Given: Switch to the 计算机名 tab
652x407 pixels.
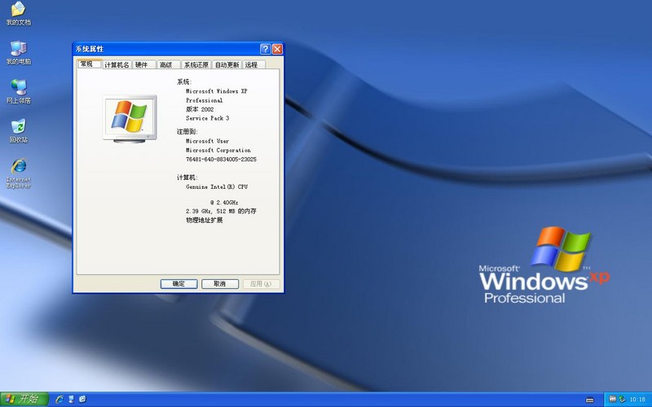Looking at the screenshot, I should (117, 65).
